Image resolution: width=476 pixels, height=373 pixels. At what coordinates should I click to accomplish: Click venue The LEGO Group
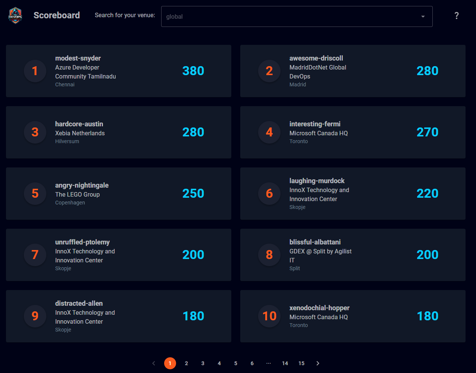[78, 194]
